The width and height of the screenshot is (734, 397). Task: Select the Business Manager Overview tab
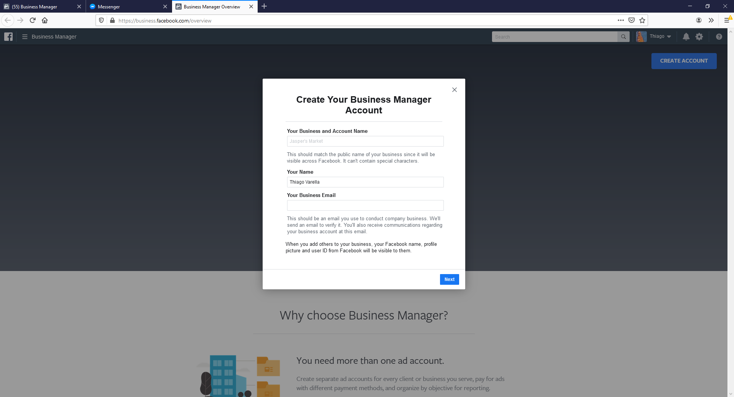tap(212, 6)
